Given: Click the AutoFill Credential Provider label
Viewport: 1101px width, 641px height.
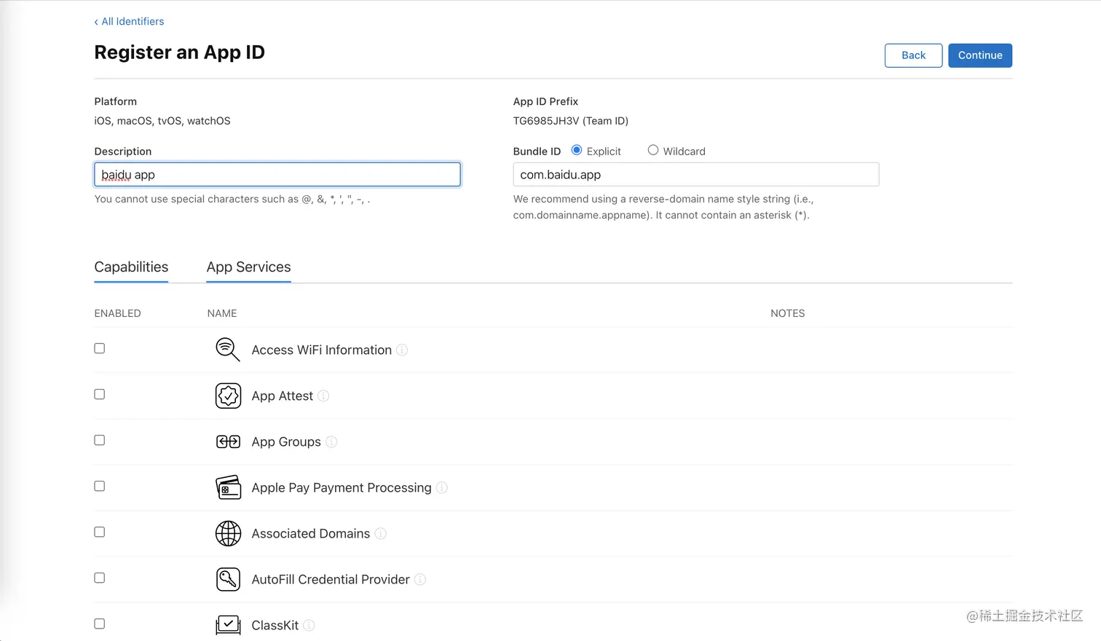Looking at the screenshot, I should click(331, 580).
